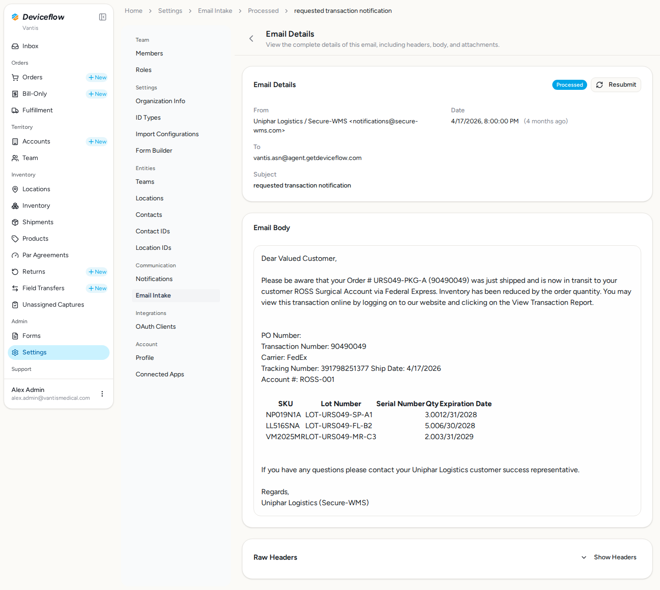Screen dimensions: 660x590
Task: Click the Fulfillment truck icon
Action: coord(15,110)
